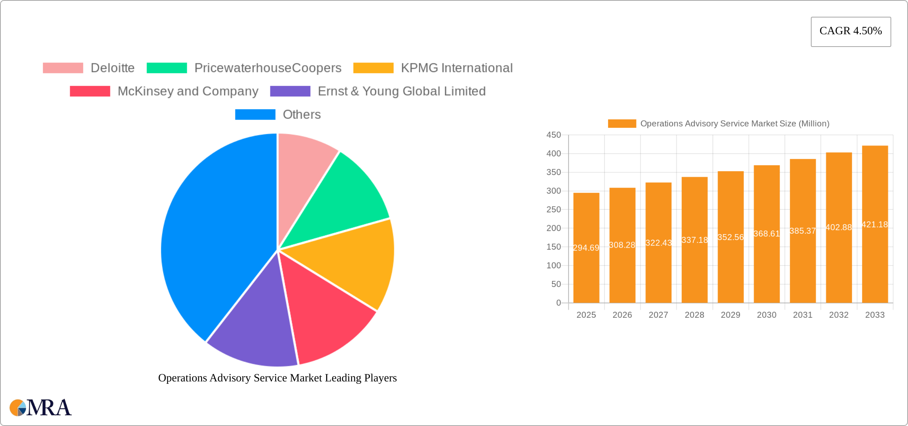Click the 2031 x-axis label

tap(802, 315)
